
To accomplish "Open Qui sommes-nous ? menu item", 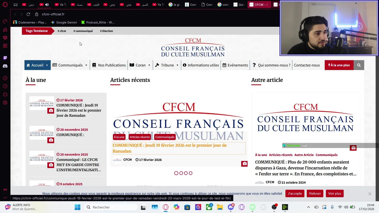I will pos(271,65).
